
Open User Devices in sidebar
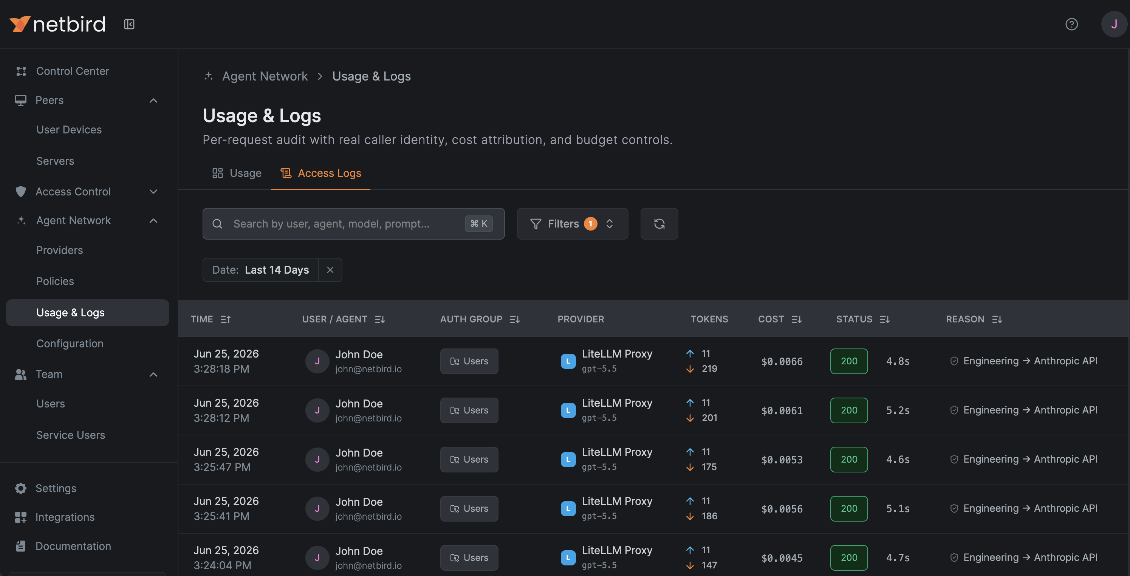[x=69, y=130]
